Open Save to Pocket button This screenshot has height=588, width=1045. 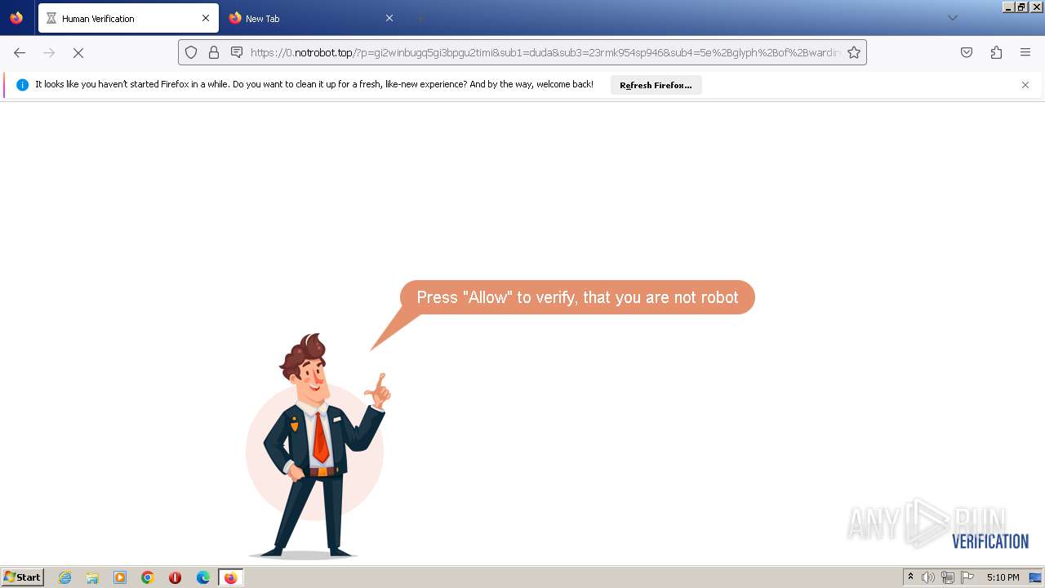[x=967, y=52]
